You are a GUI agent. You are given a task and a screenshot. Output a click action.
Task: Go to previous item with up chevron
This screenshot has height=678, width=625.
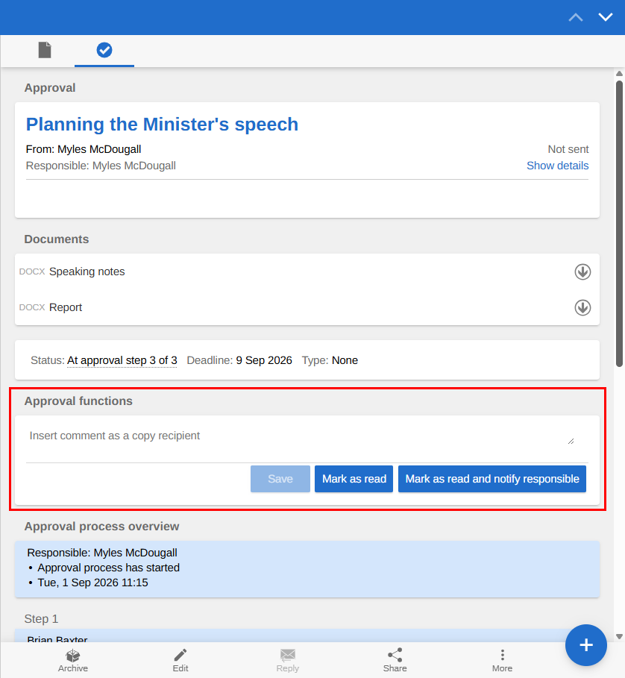pos(576,17)
